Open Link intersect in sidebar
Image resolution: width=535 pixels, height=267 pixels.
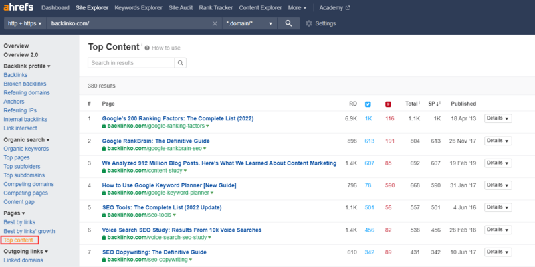(21, 128)
